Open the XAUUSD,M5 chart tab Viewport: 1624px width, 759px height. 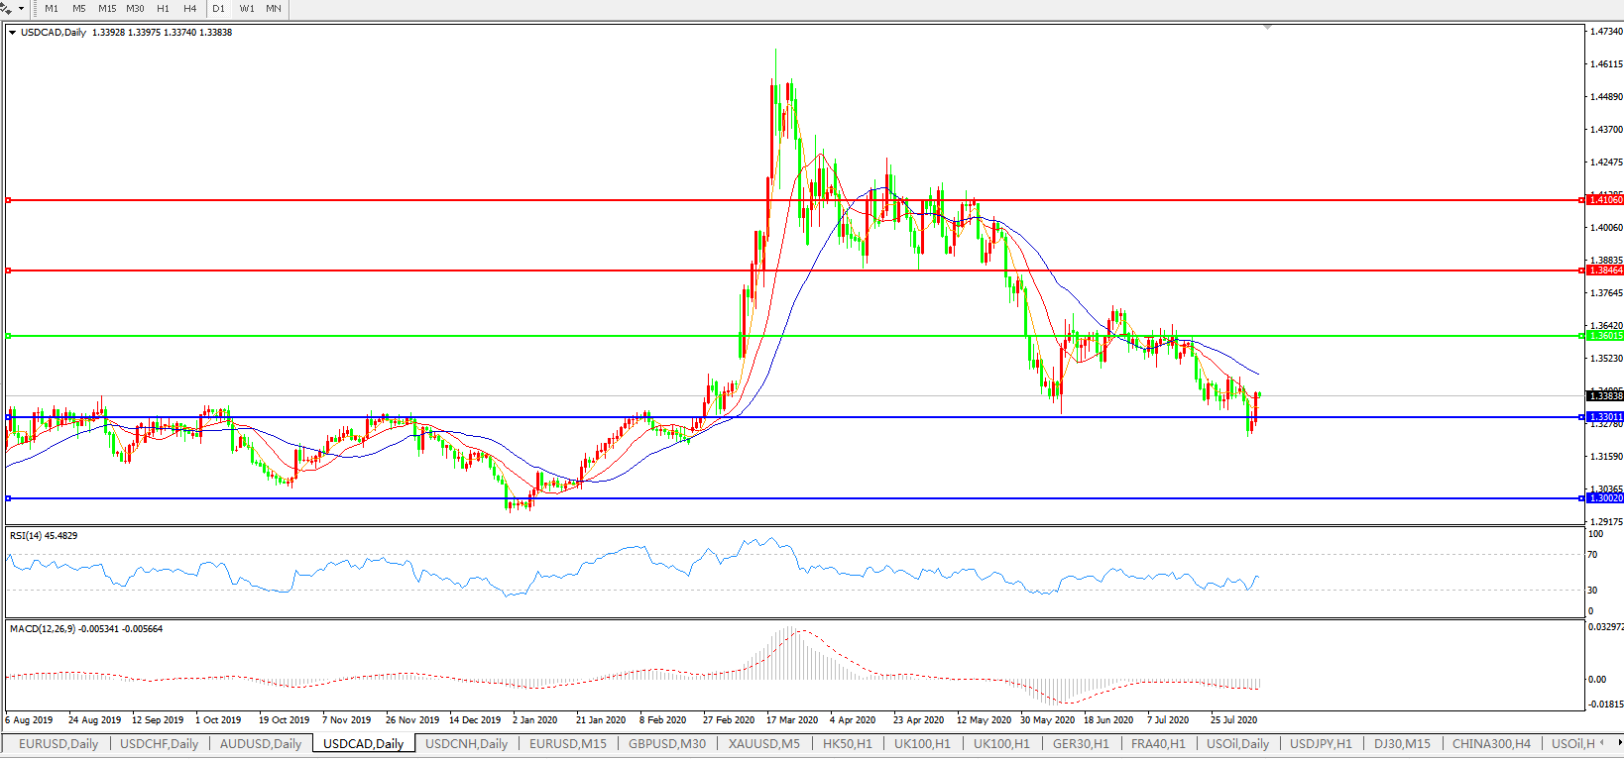point(763,744)
